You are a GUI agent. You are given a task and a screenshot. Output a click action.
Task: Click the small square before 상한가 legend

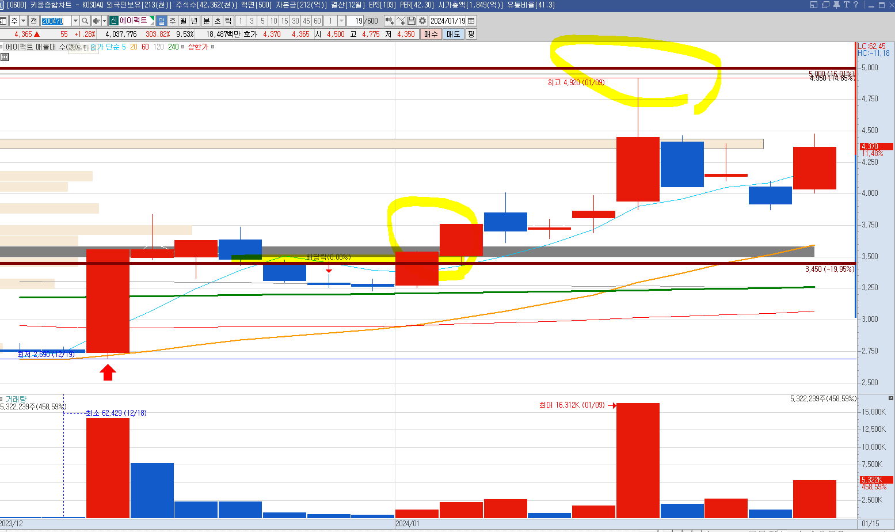click(x=183, y=47)
